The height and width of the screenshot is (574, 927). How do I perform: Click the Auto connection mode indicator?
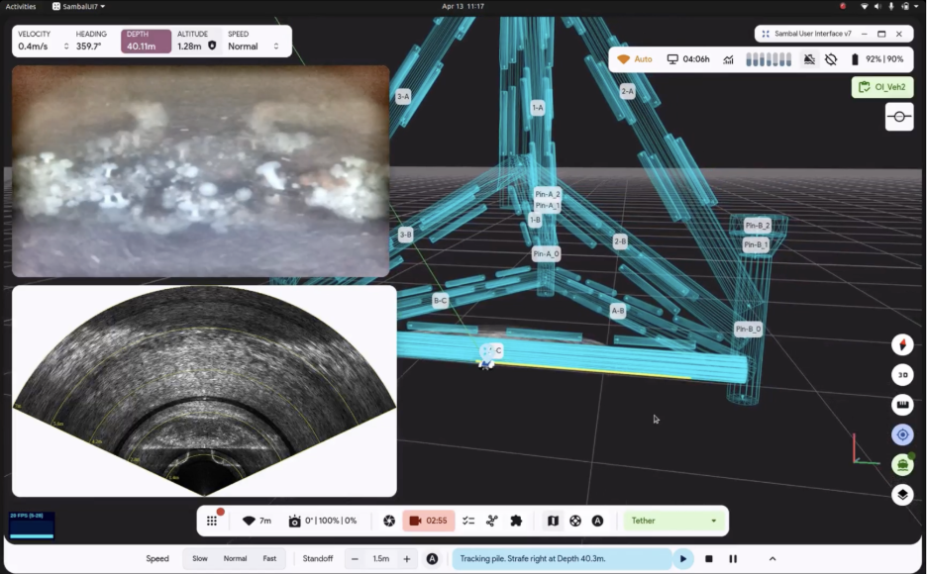pos(635,59)
